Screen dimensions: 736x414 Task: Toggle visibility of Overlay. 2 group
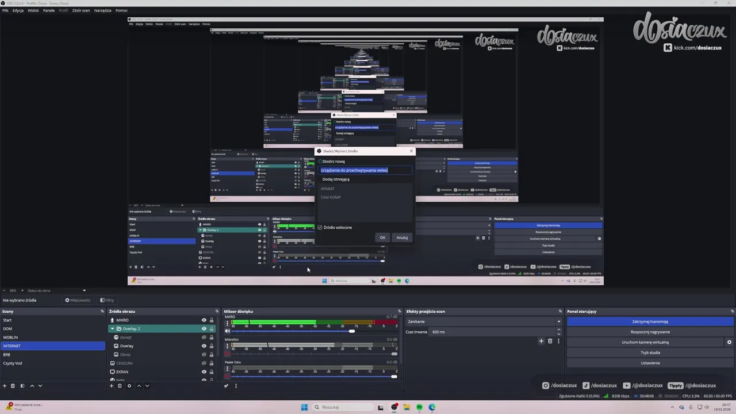204,328
